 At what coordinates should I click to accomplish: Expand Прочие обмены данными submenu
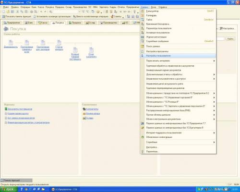point(178,115)
